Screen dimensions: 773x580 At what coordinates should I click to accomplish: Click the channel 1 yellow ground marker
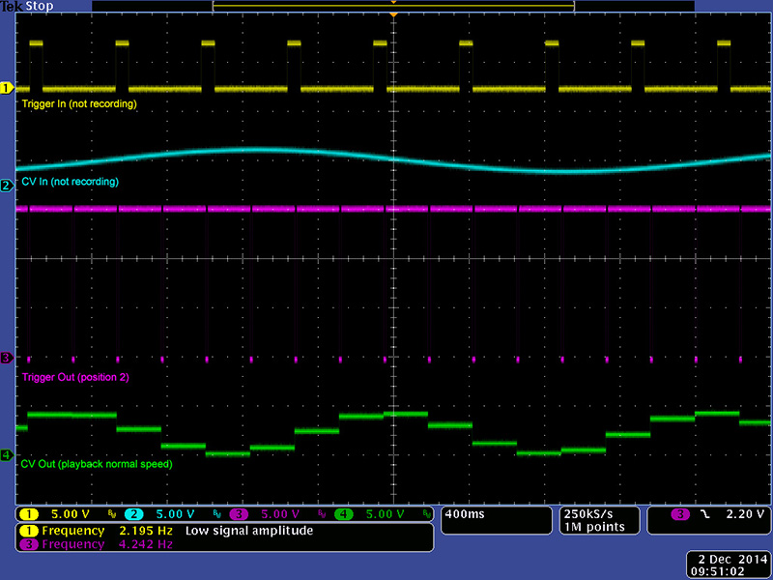click(6, 88)
